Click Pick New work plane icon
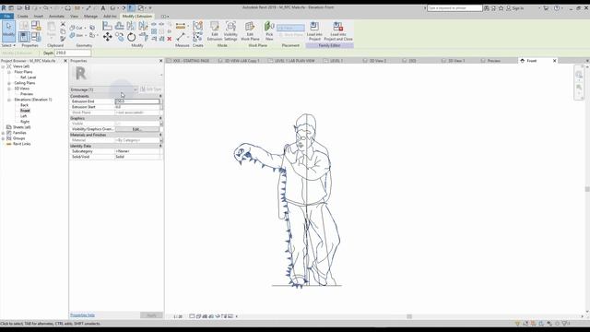Screen dimensions: 590x332 (x=269, y=30)
